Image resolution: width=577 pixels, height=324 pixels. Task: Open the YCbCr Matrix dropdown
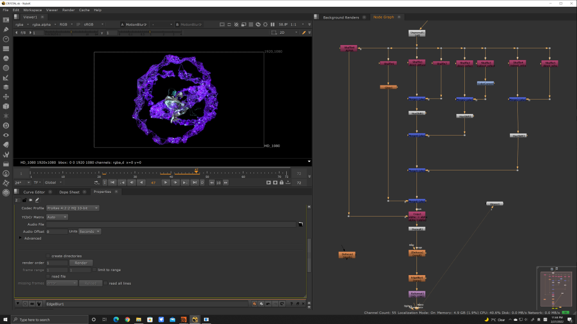pyautogui.click(x=57, y=217)
